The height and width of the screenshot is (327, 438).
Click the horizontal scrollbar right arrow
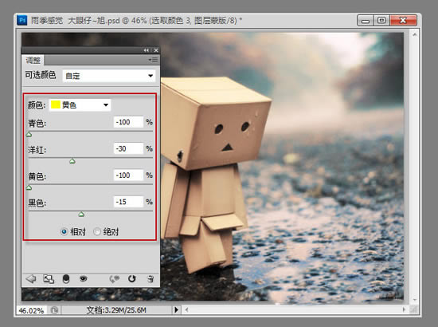coord(404,309)
